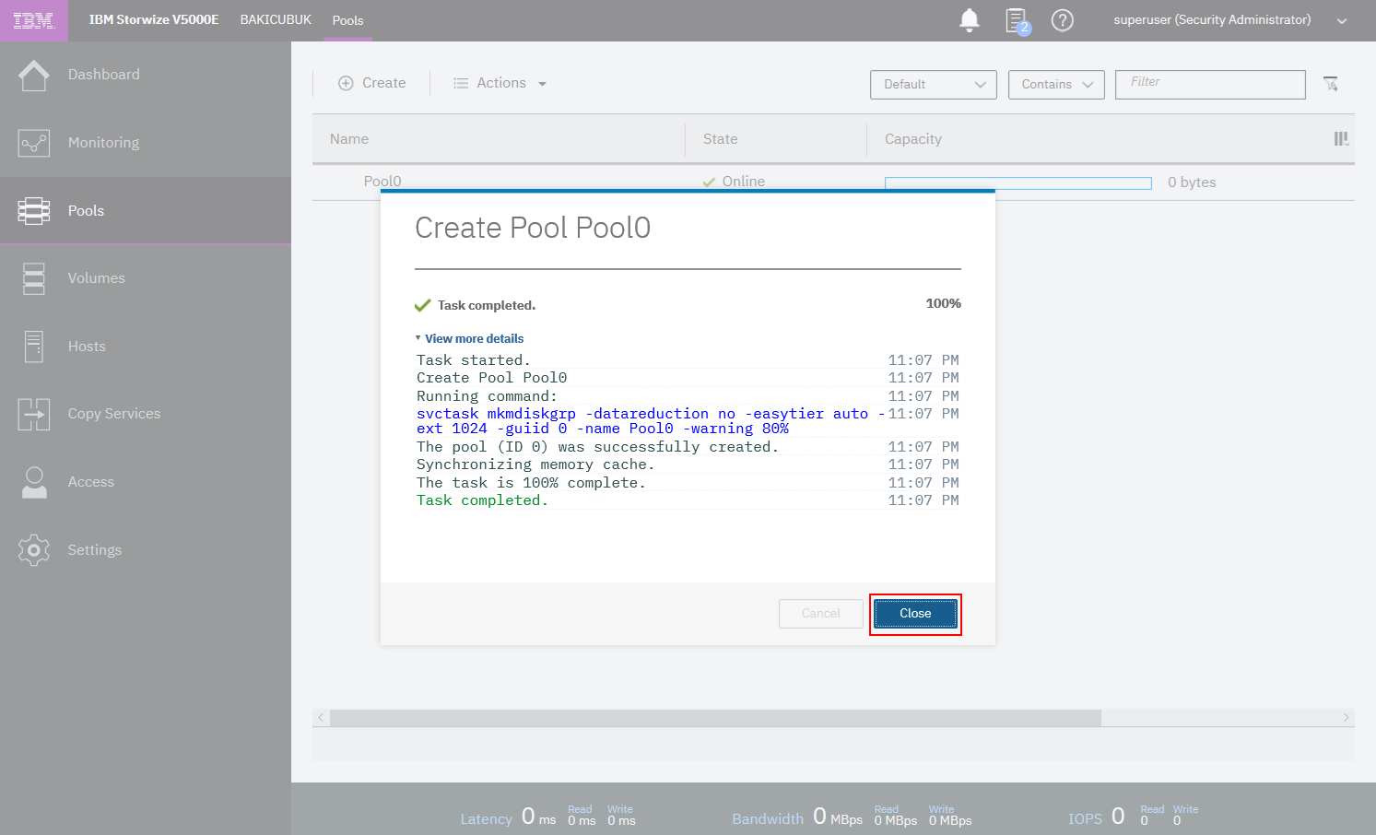The height and width of the screenshot is (835, 1376).
Task: Sort by the Name column header
Action: [x=349, y=139]
